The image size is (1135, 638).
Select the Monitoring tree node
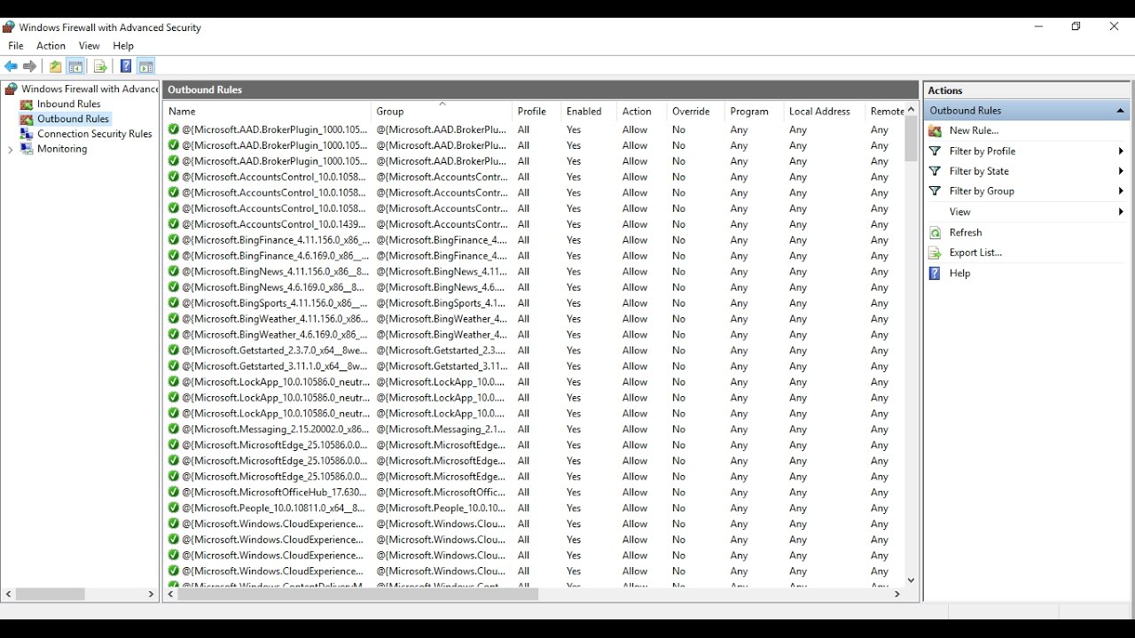click(x=62, y=149)
